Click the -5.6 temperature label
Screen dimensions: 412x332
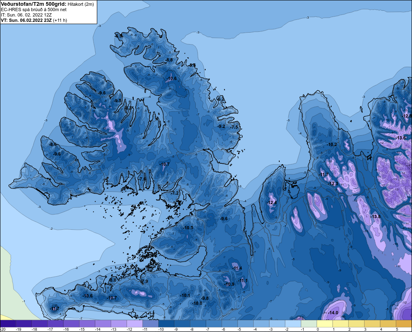click(192, 65)
